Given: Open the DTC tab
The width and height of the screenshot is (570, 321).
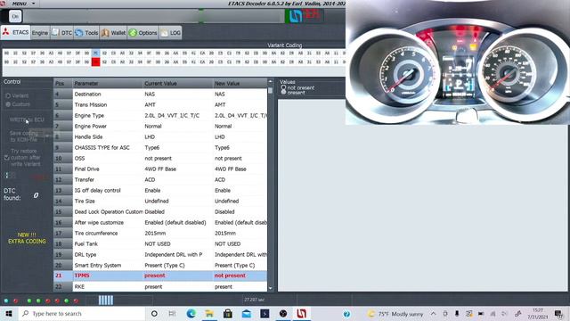Looking at the screenshot, I should [61, 33].
